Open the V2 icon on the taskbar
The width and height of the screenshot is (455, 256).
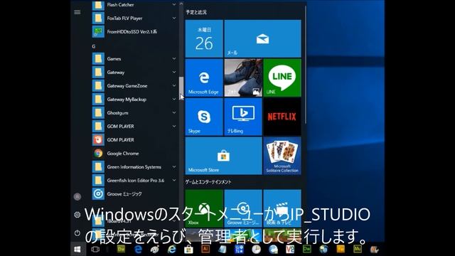tap(290, 249)
